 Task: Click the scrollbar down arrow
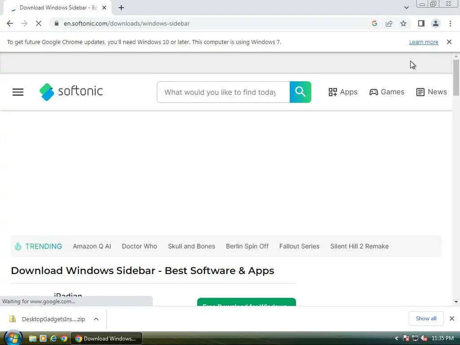[456, 301]
